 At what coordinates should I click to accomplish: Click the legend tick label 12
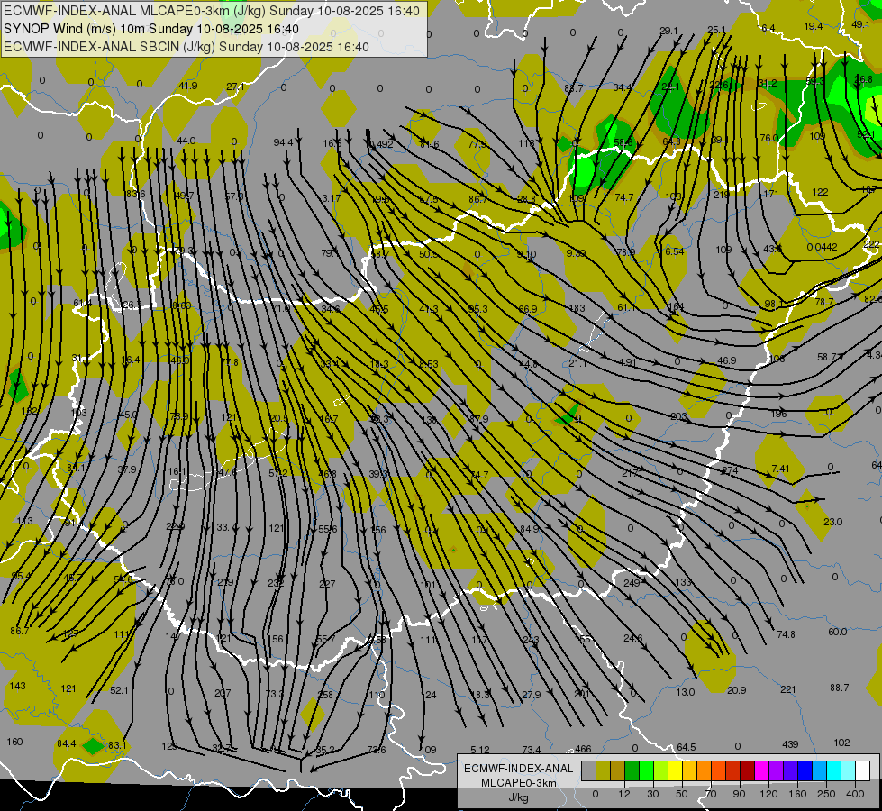(x=623, y=794)
